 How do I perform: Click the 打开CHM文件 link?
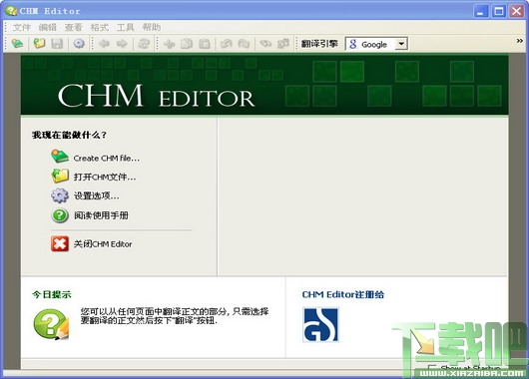point(105,177)
